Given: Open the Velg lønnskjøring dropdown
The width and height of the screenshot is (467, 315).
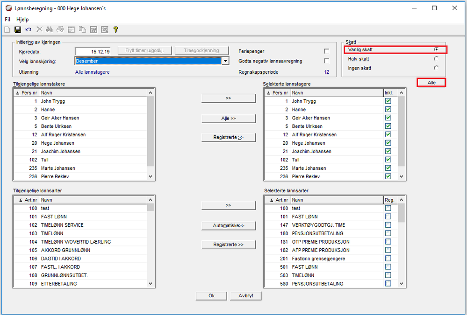Looking at the screenshot, I should tap(225, 61).
